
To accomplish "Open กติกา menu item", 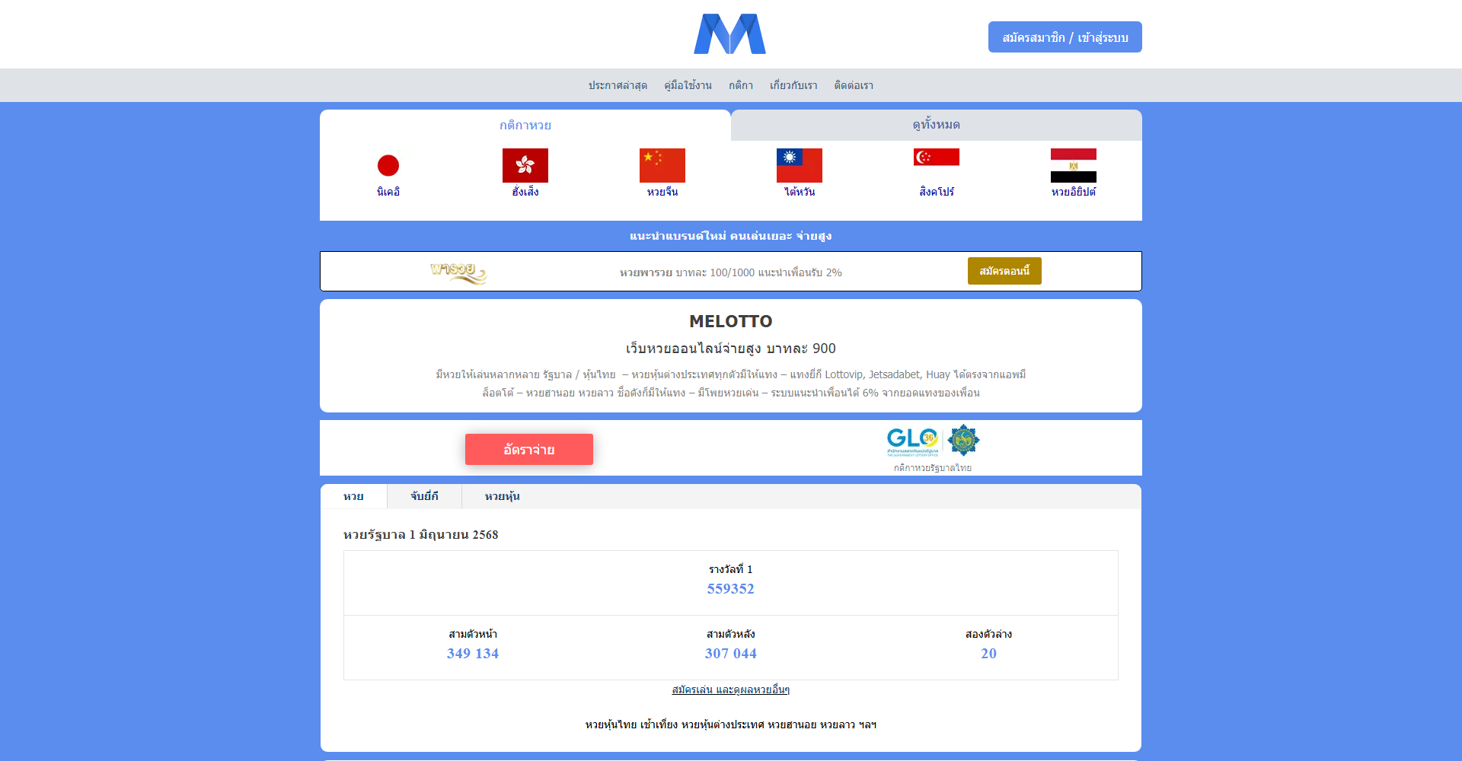I will (741, 85).
